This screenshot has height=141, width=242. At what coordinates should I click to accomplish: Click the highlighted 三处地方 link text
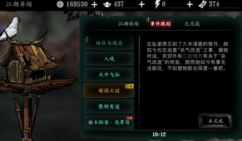click(193, 56)
